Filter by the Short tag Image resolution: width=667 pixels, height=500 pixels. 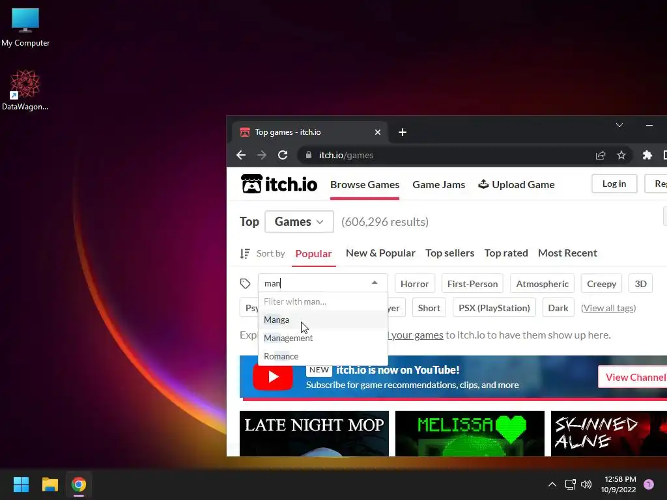click(x=429, y=308)
